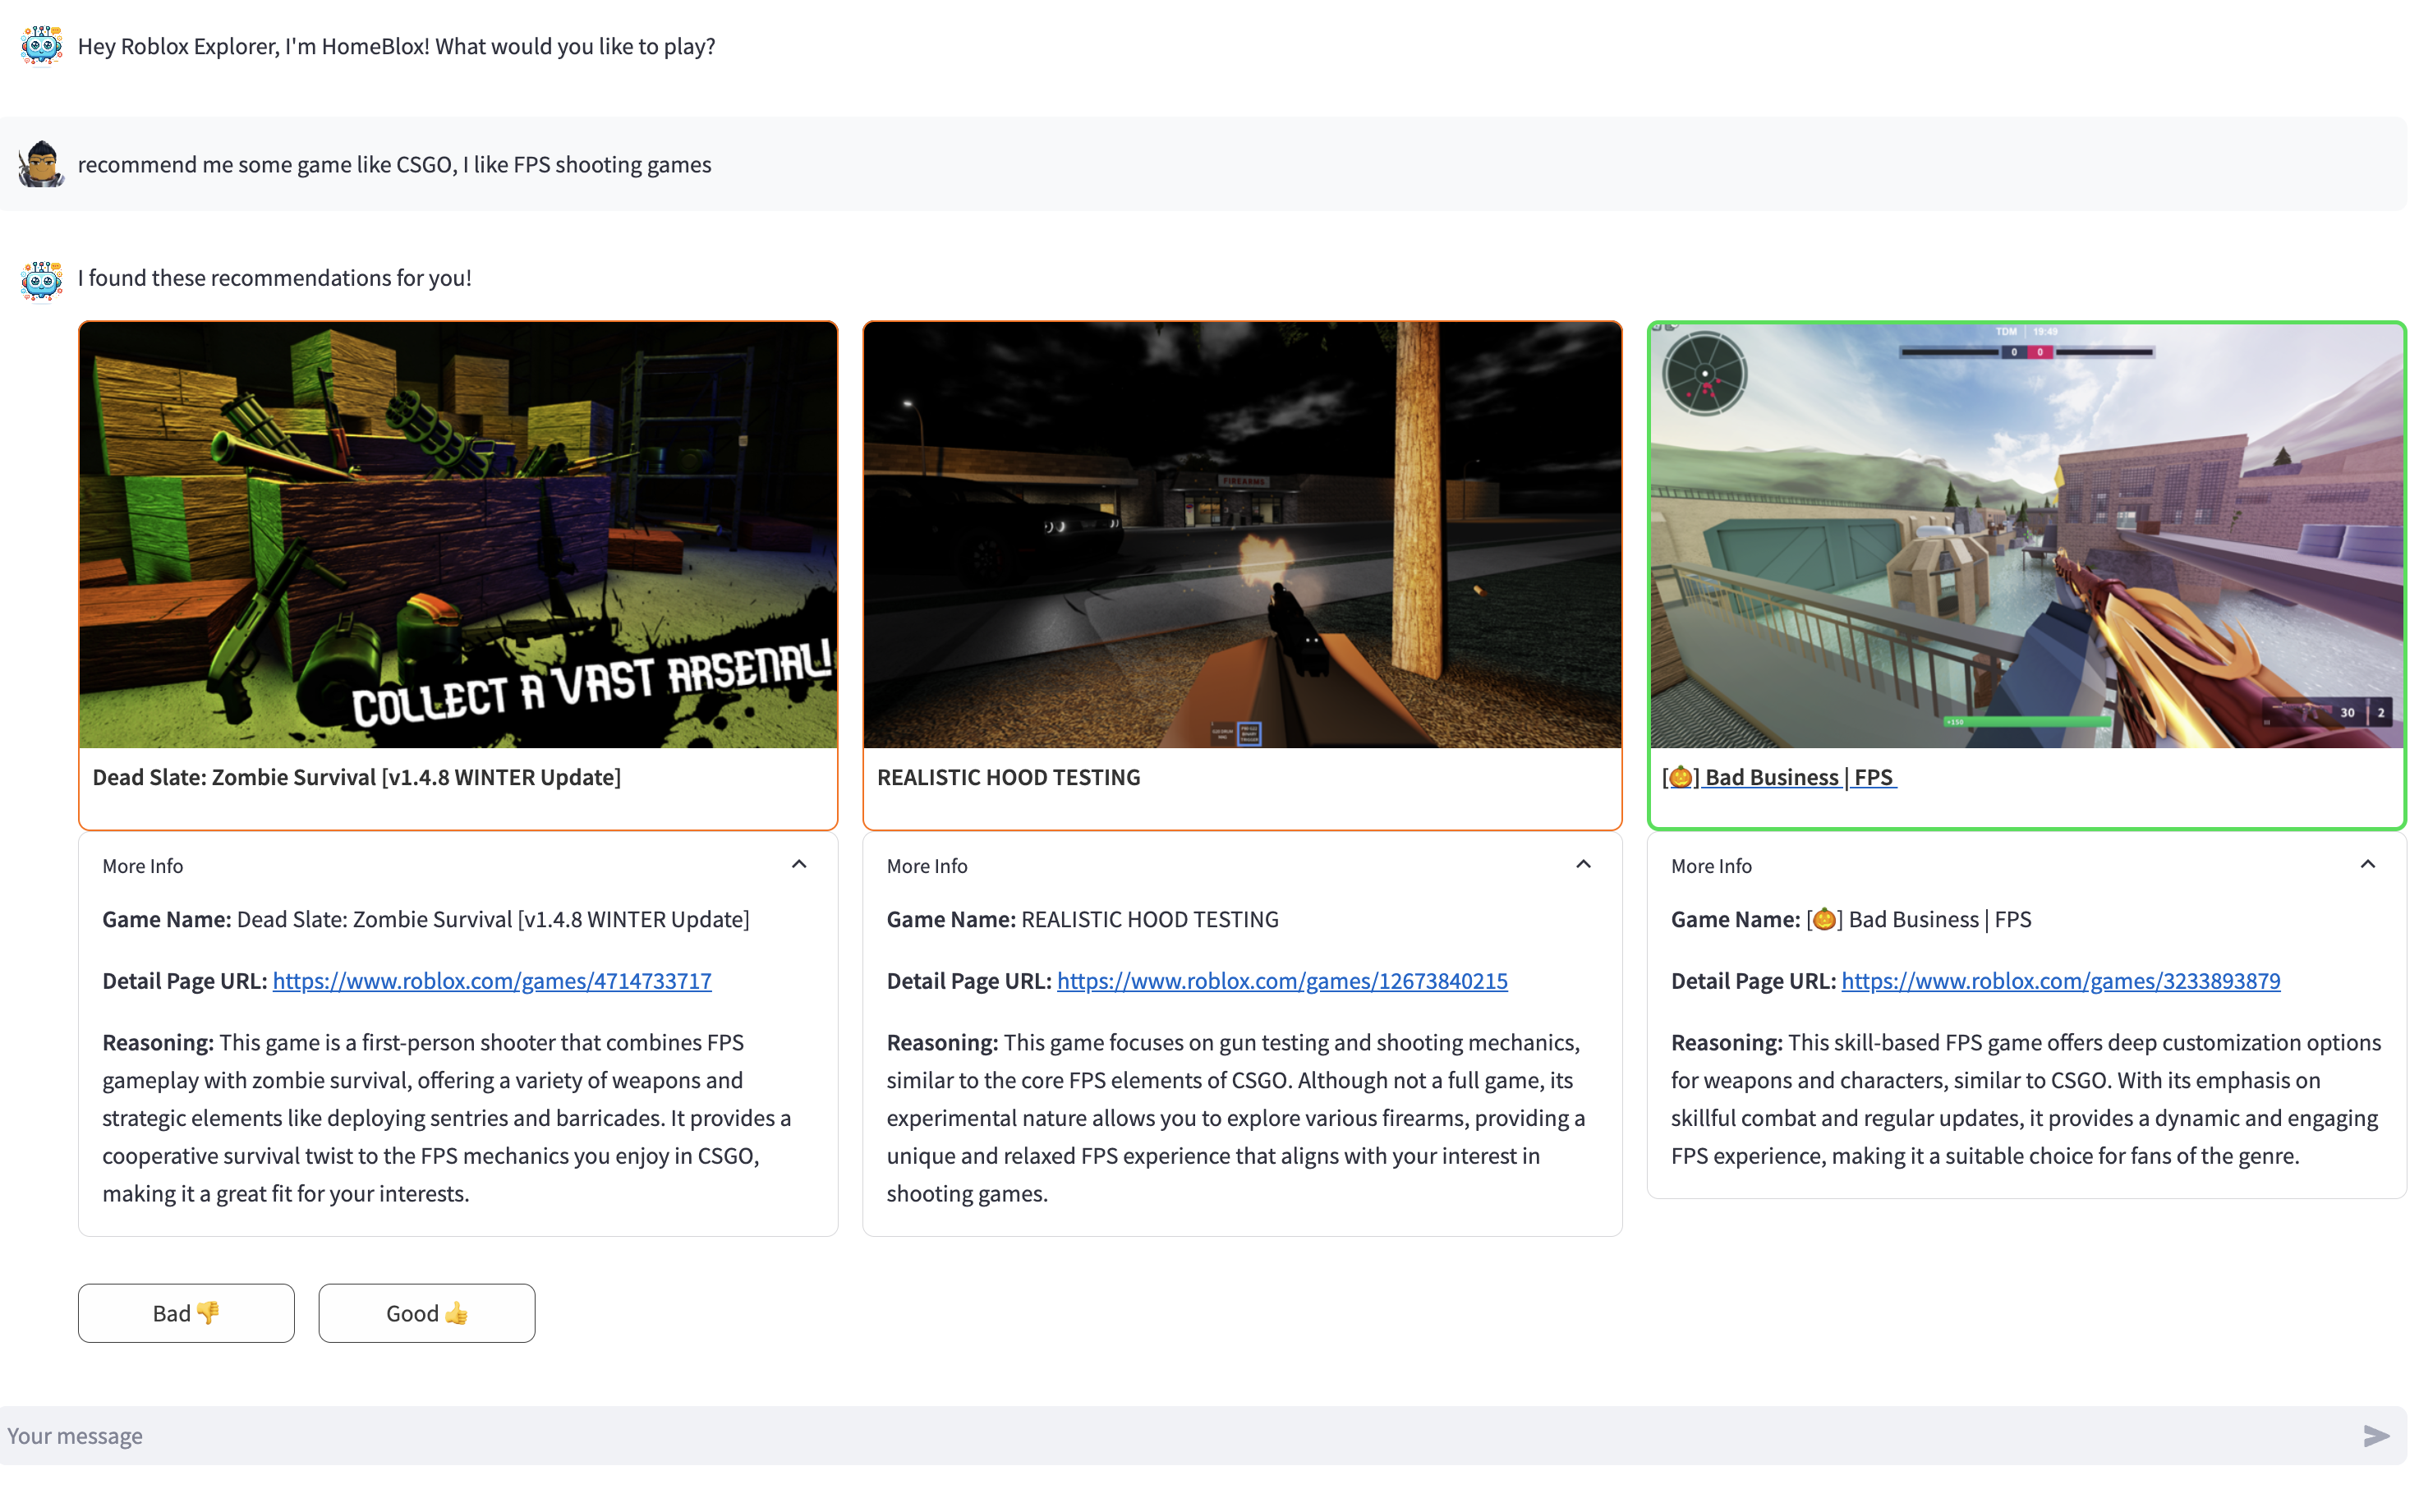The height and width of the screenshot is (1512, 2419).
Task: Open the Bad Business Roblox game URL
Action: click(2060, 981)
